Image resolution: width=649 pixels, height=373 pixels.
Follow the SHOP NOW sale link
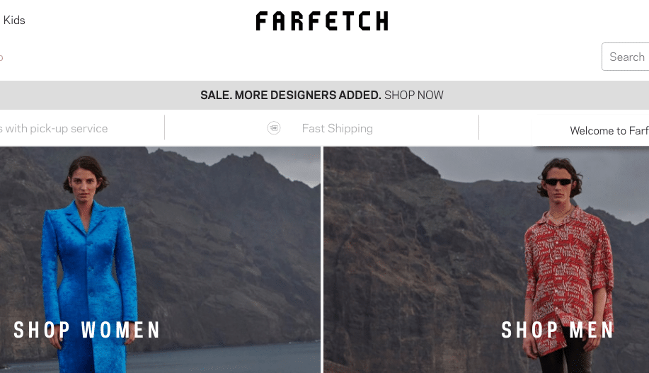click(413, 96)
